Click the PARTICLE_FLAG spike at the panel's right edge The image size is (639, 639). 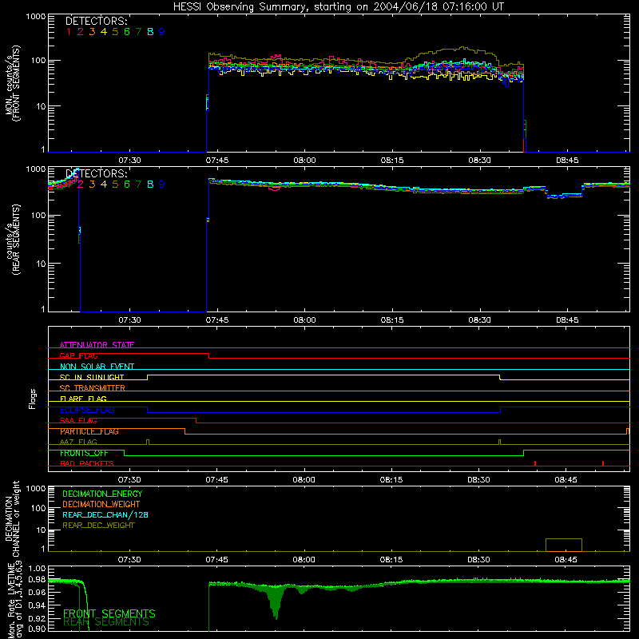[x=628, y=431]
